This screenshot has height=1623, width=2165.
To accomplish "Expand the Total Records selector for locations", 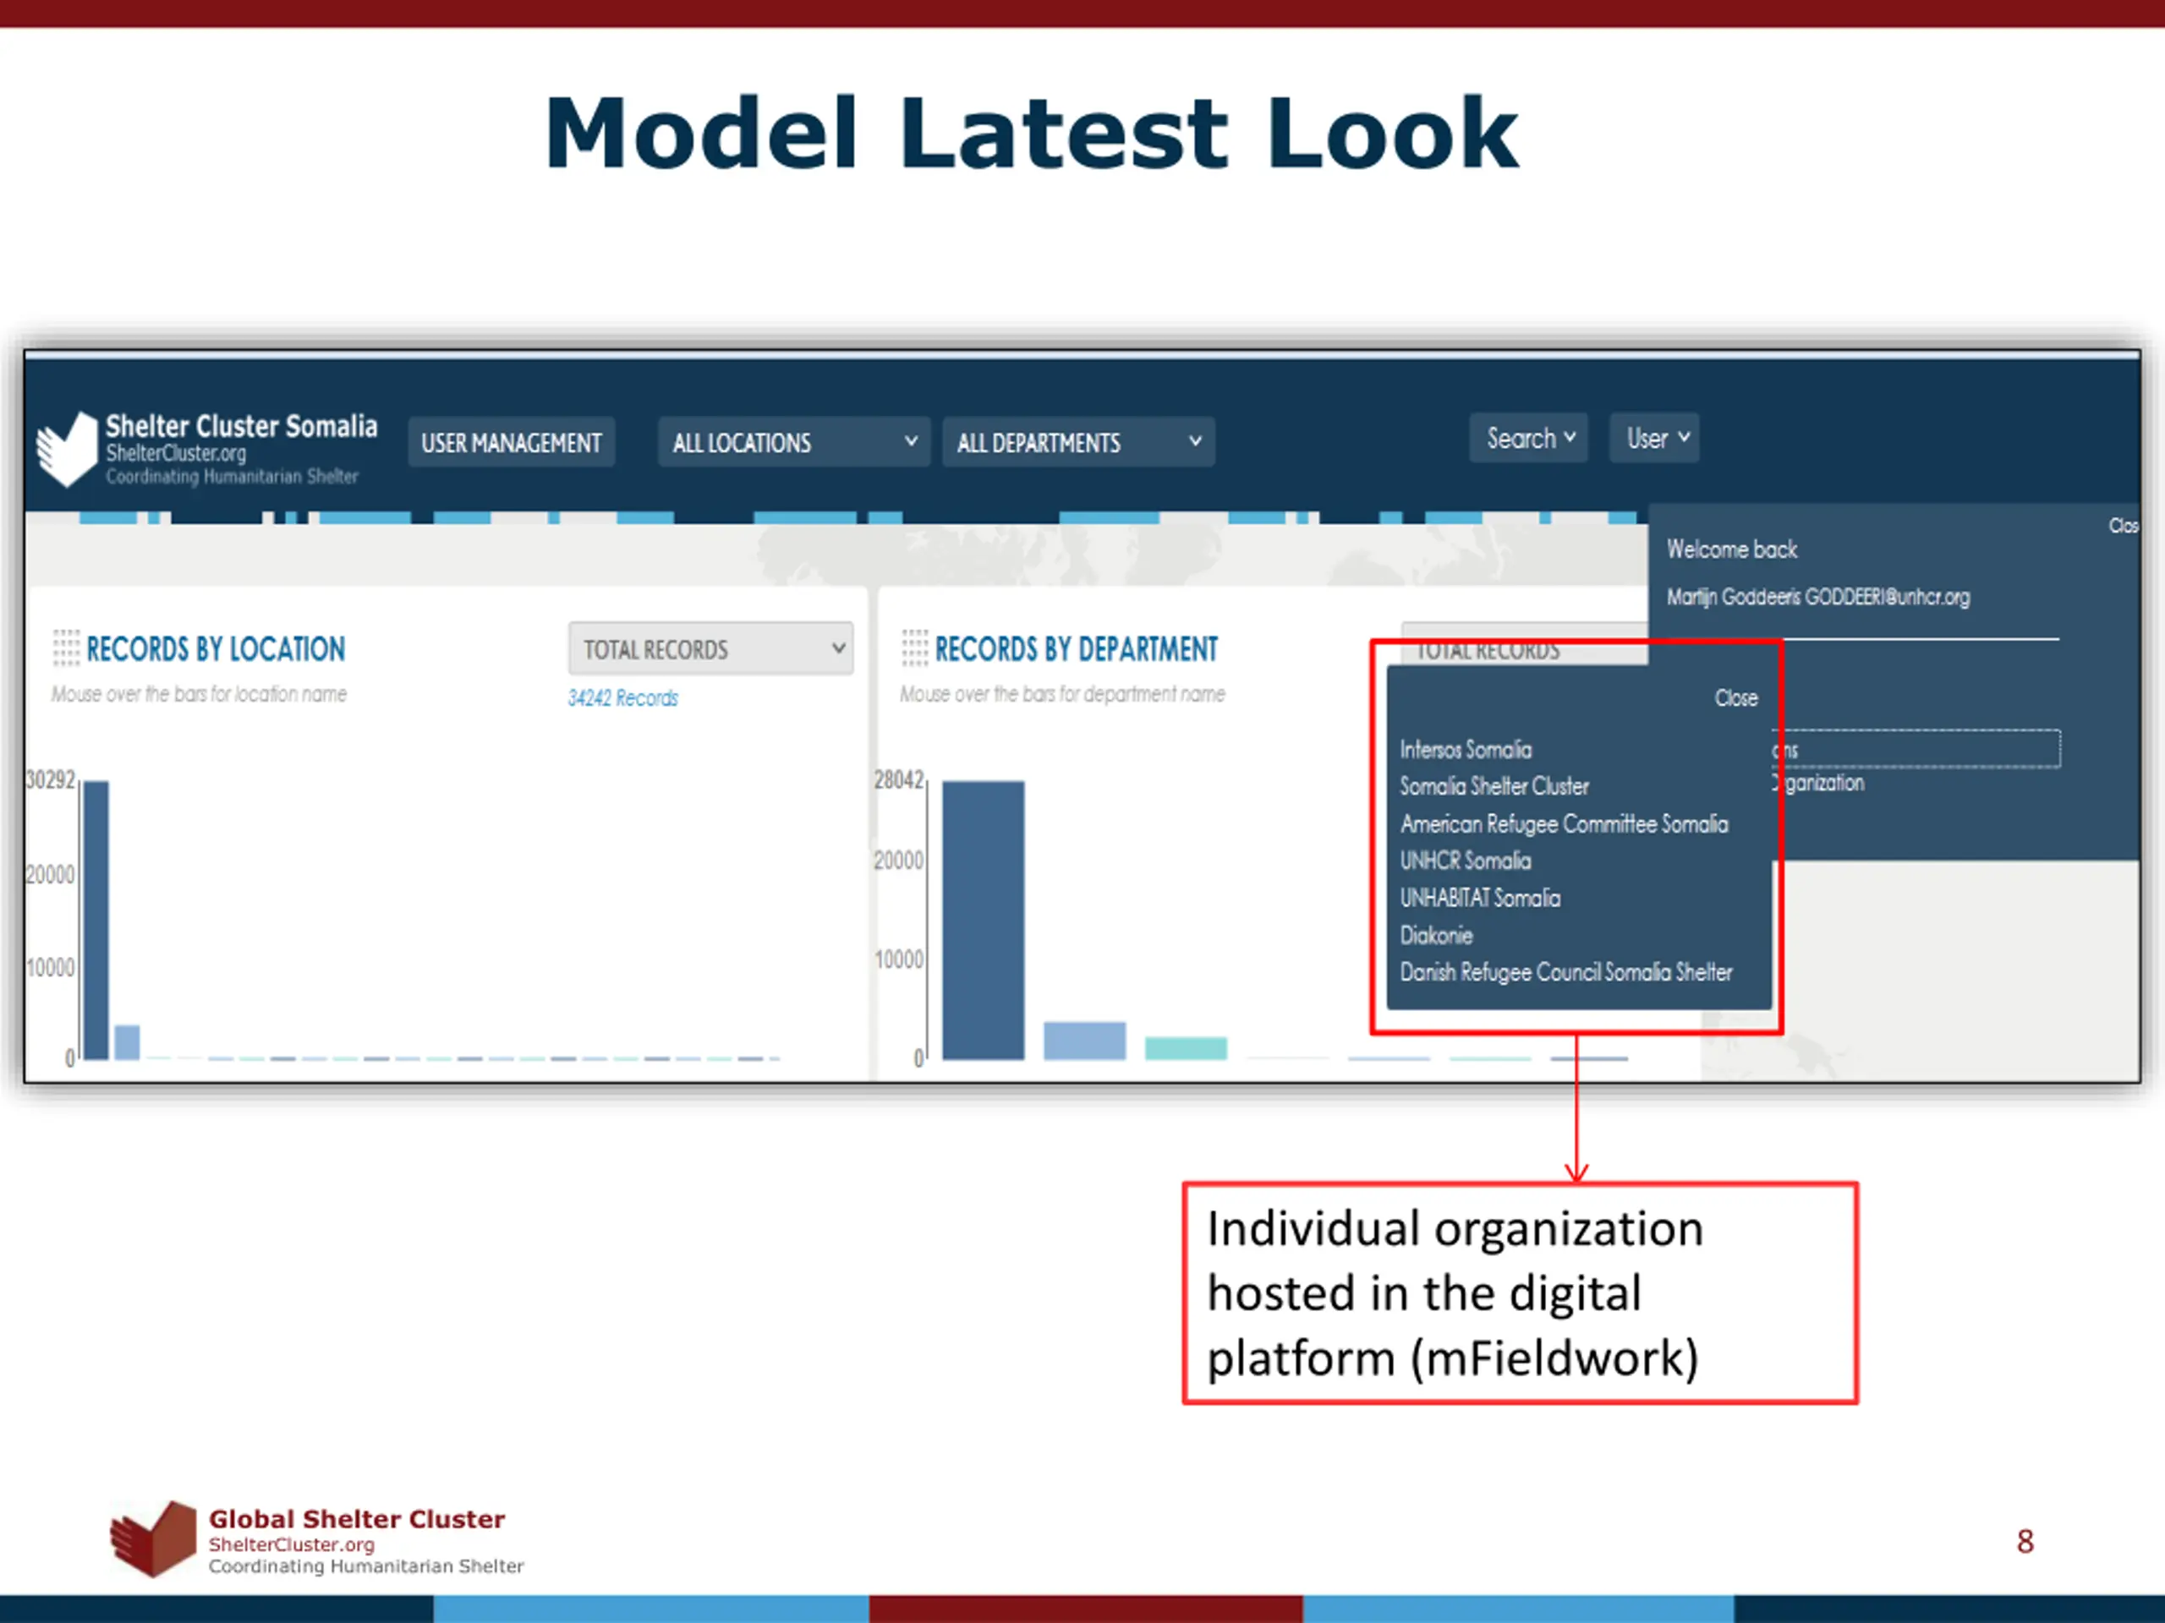I will (x=710, y=648).
